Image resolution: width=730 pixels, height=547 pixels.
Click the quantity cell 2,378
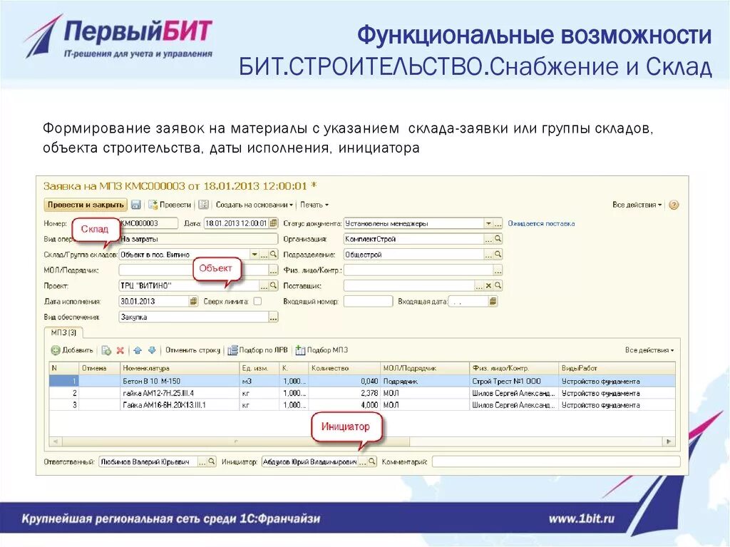[344, 393]
